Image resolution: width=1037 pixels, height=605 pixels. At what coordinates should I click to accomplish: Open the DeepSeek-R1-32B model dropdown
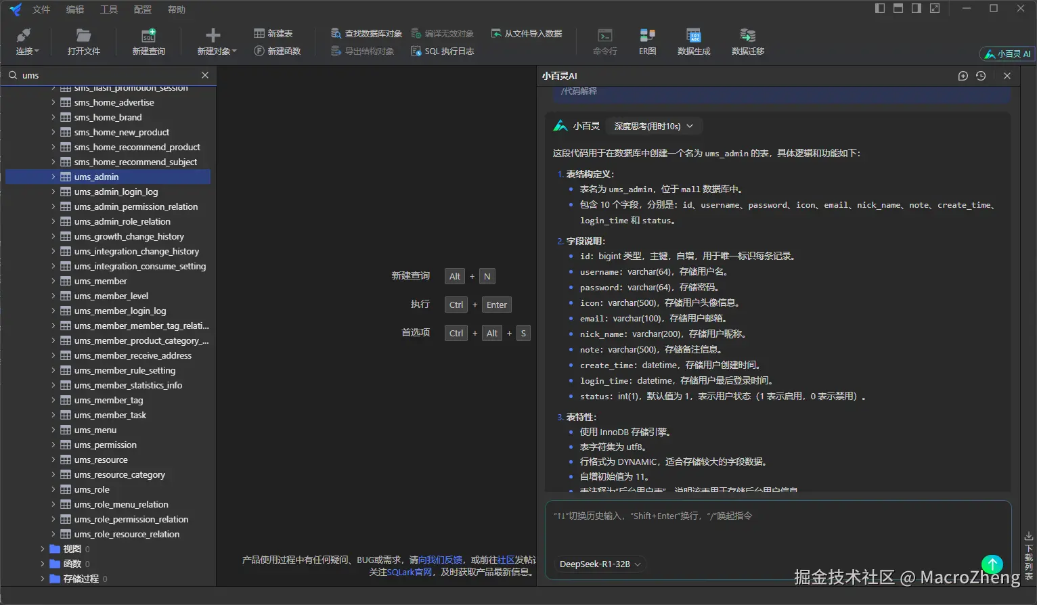tap(600, 564)
